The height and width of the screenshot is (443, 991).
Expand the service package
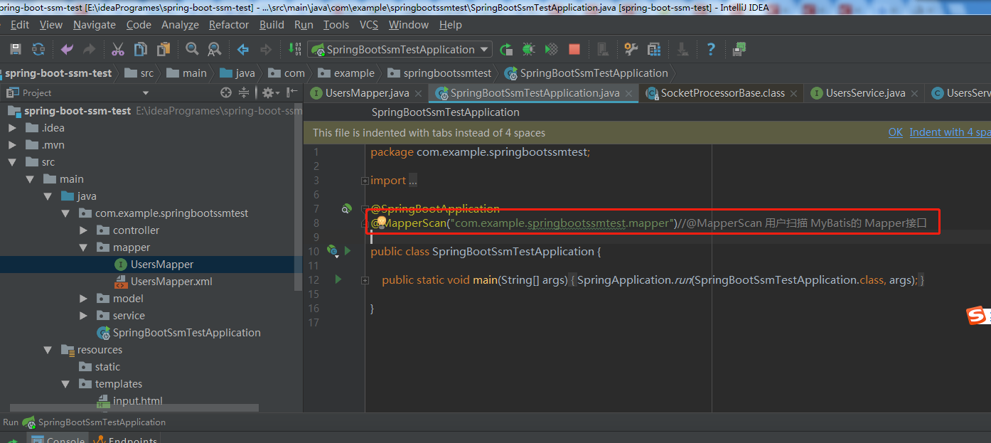click(83, 316)
